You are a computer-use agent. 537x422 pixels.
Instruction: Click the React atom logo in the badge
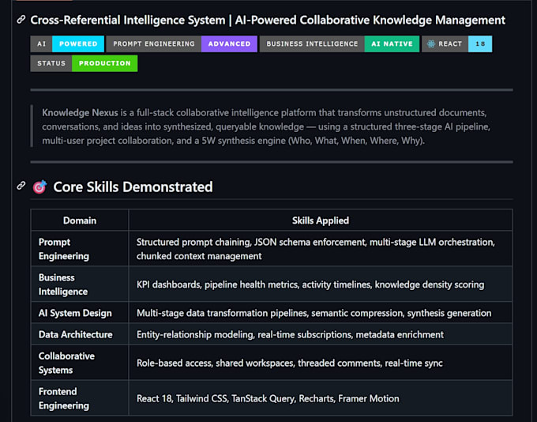[431, 44]
